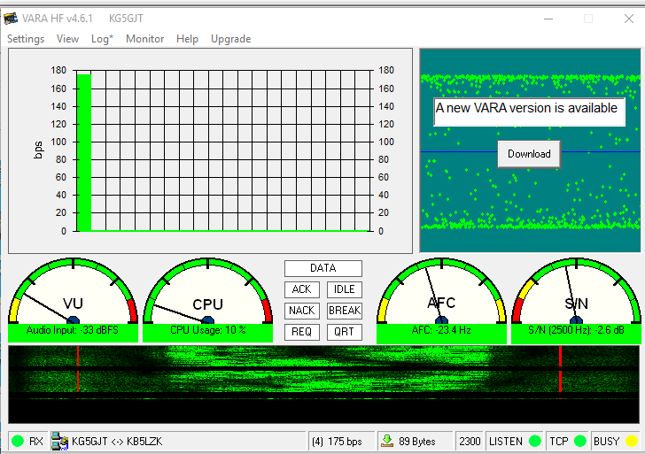Click the KG5GJT <-> KB5LZK connection text

click(x=117, y=442)
